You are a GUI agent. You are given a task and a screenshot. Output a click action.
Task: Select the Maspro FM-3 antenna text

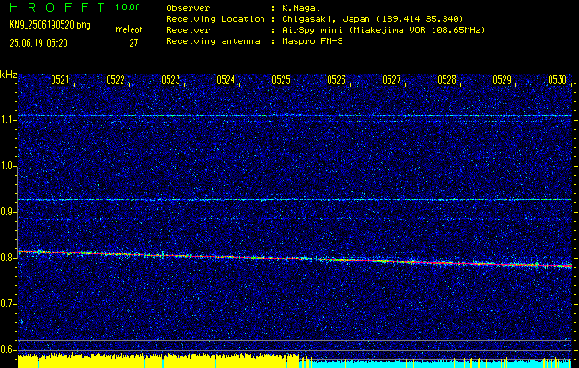(x=312, y=41)
